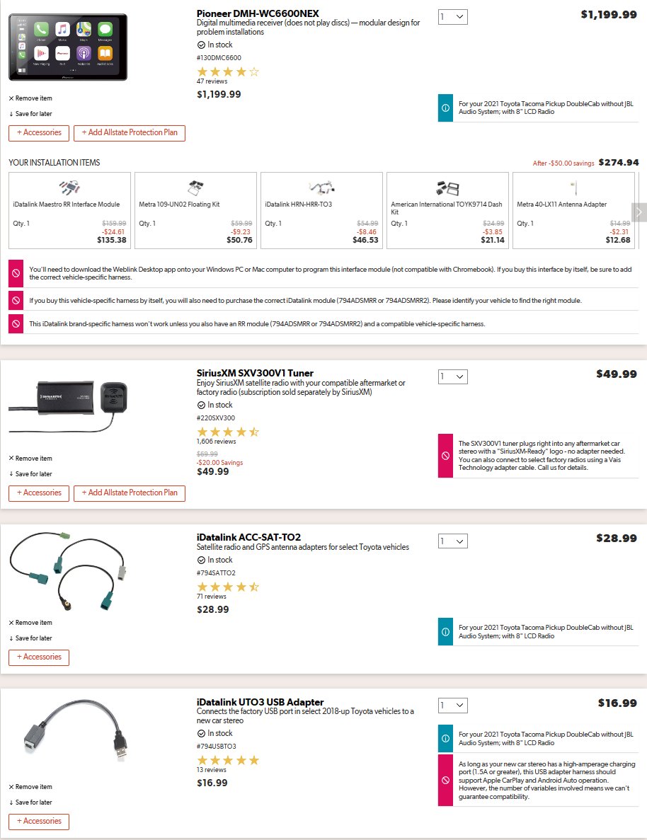Click the warning icon next to the brand-specific harness RR module notice
This screenshot has width=647, height=840.
(16, 323)
